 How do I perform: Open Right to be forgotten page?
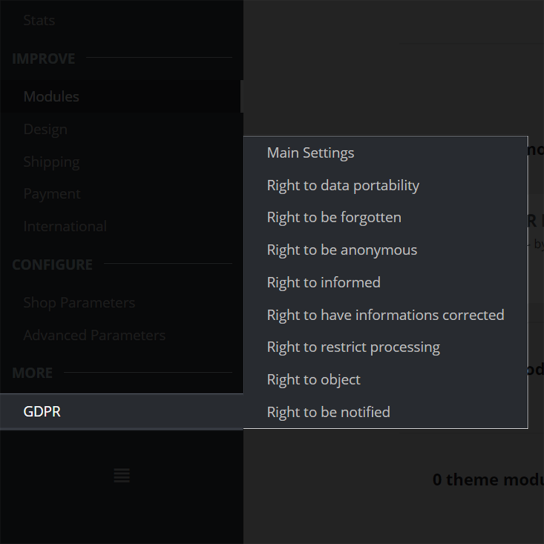tap(334, 217)
